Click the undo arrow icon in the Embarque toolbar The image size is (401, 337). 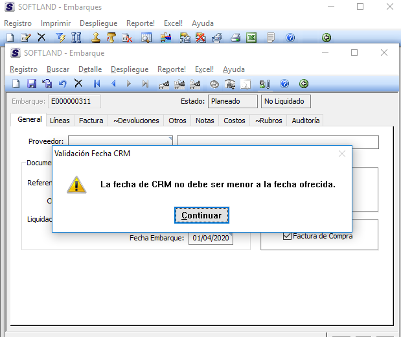[x=63, y=84]
